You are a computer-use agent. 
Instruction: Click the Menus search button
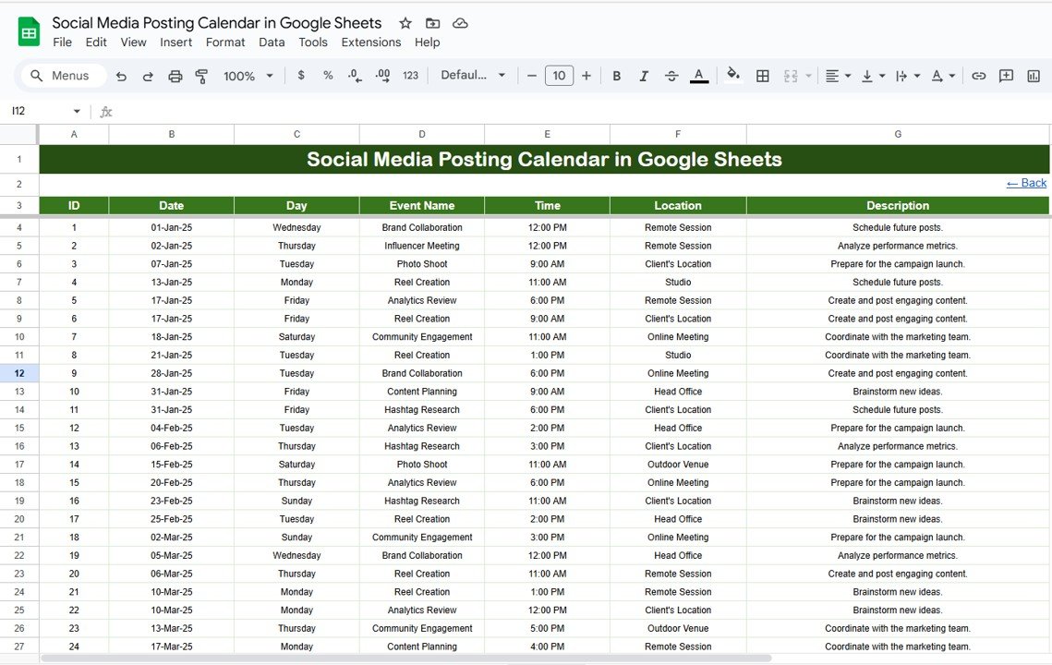tap(61, 76)
